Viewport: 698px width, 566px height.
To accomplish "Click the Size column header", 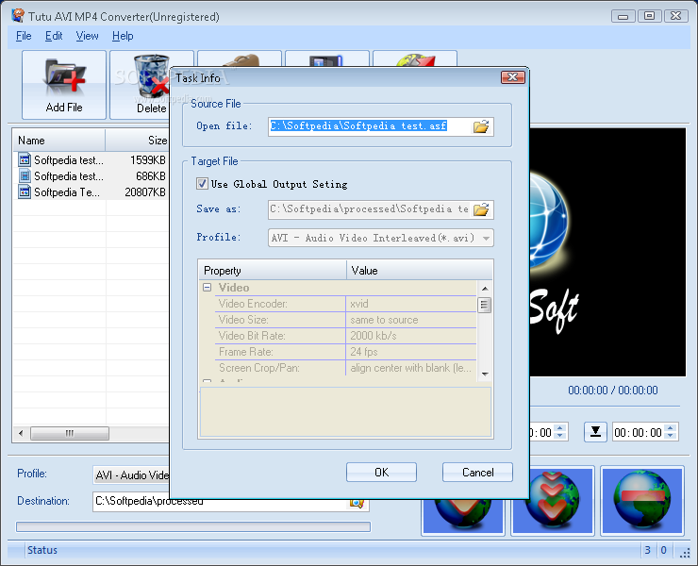I will 137,141.
